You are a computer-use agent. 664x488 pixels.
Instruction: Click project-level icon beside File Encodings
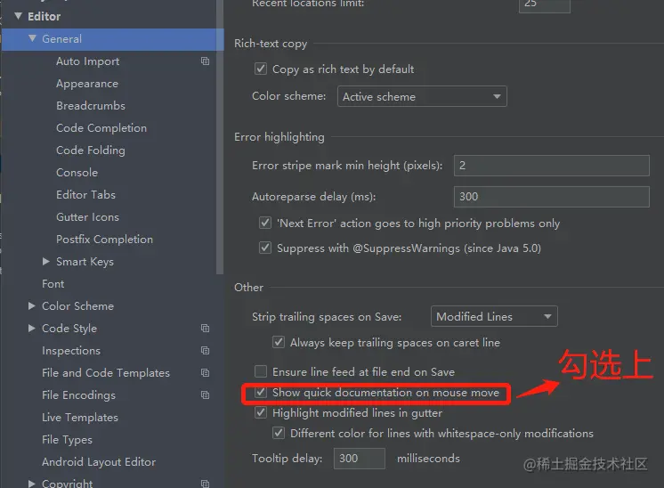click(x=205, y=394)
